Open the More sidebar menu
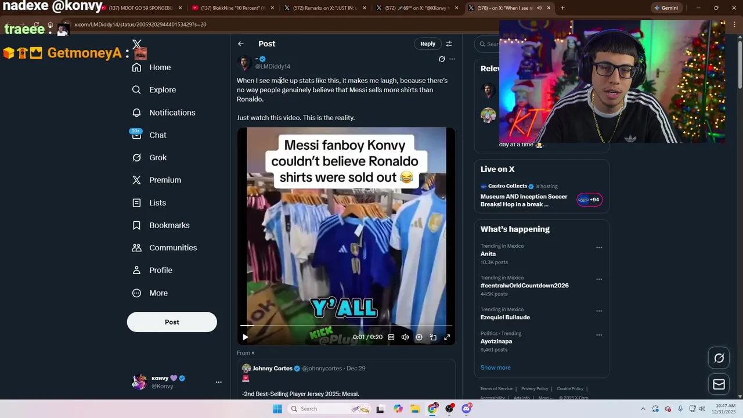This screenshot has width=743, height=418. (x=150, y=293)
